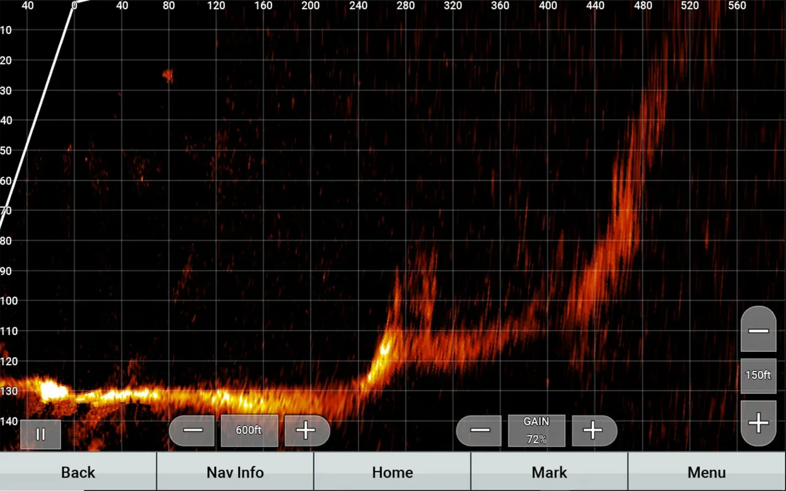Screen dimensions: 786x491
Task: Tap the bright bottom return echo
Action: (52, 390)
